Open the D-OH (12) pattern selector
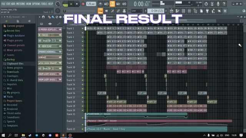This screenshot has width=246, height=138. [x=156, y=11]
